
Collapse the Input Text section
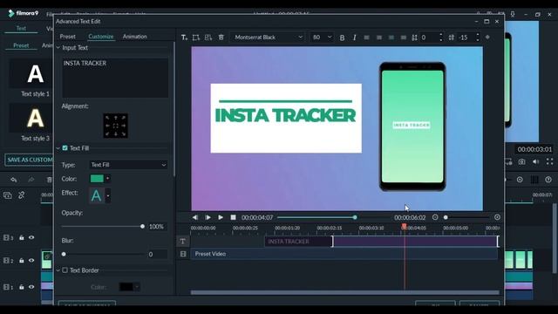coord(58,48)
